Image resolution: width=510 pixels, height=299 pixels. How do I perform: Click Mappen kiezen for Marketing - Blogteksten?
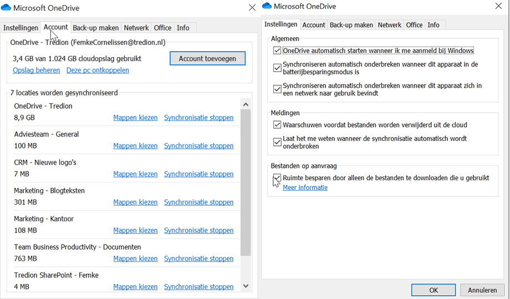tap(135, 202)
